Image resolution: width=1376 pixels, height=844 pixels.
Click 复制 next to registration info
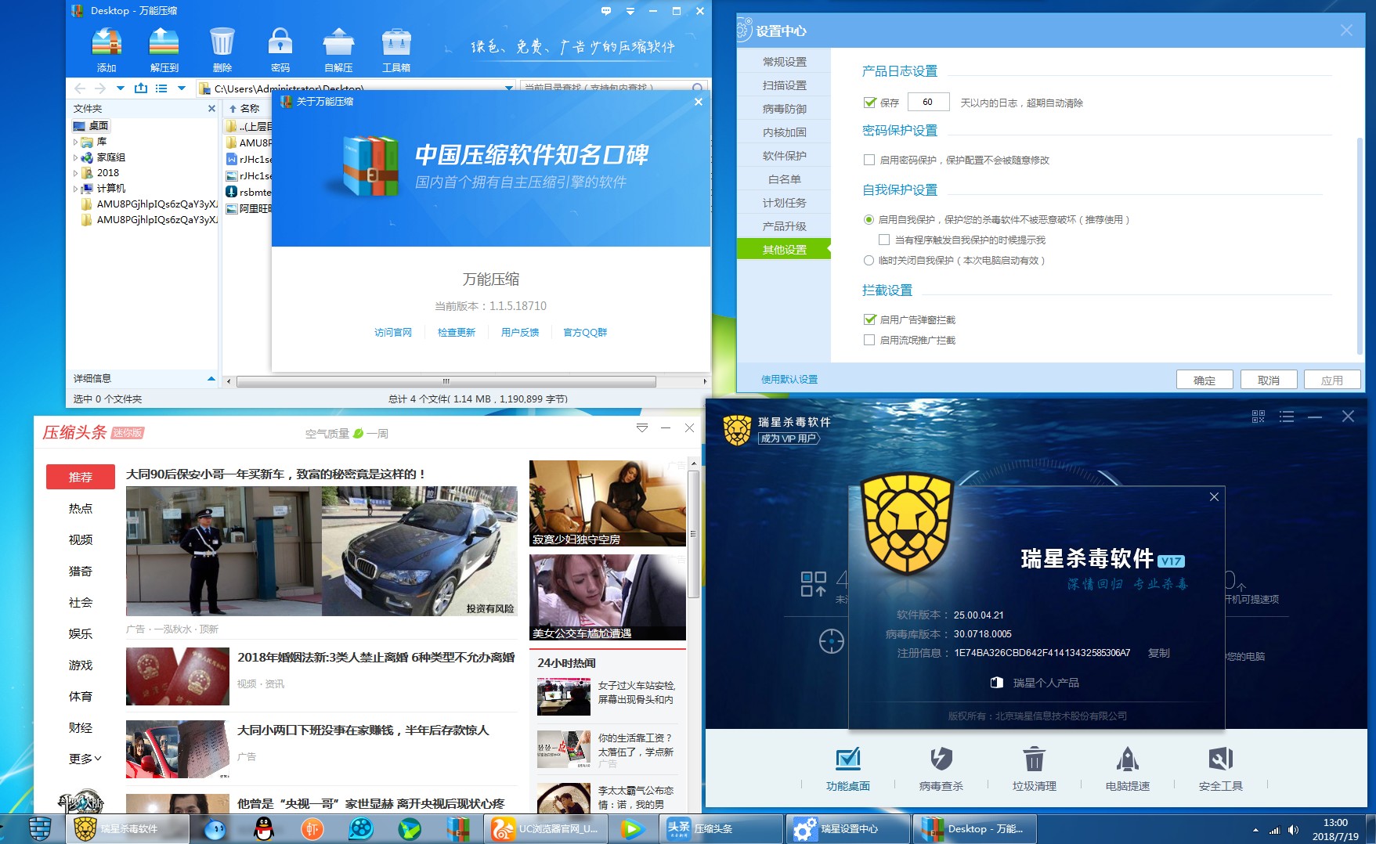1159,653
